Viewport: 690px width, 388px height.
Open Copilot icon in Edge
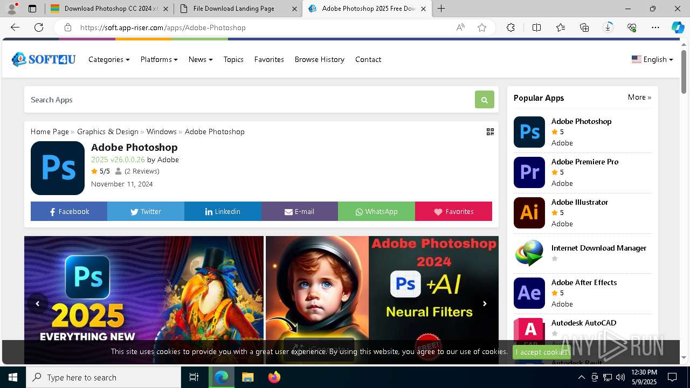pyautogui.click(x=678, y=27)
